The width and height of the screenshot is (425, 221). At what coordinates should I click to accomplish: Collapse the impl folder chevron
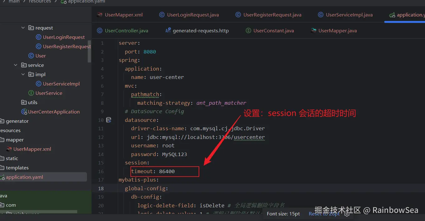coord(23,74)
